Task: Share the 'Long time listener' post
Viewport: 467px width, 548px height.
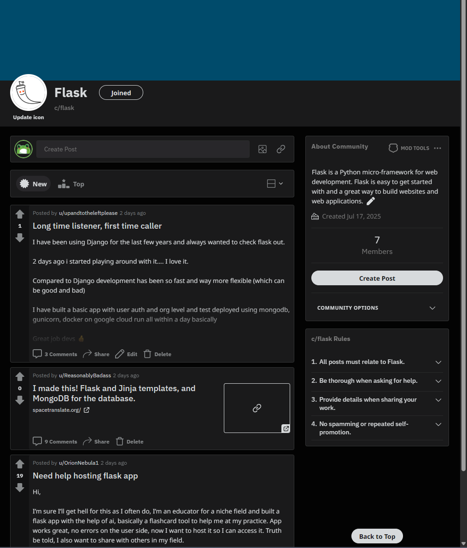Action: (x=96, y=354)
